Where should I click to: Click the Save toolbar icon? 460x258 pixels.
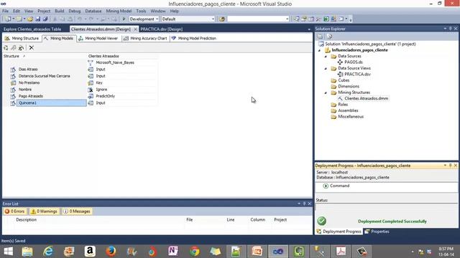(38, 19)
